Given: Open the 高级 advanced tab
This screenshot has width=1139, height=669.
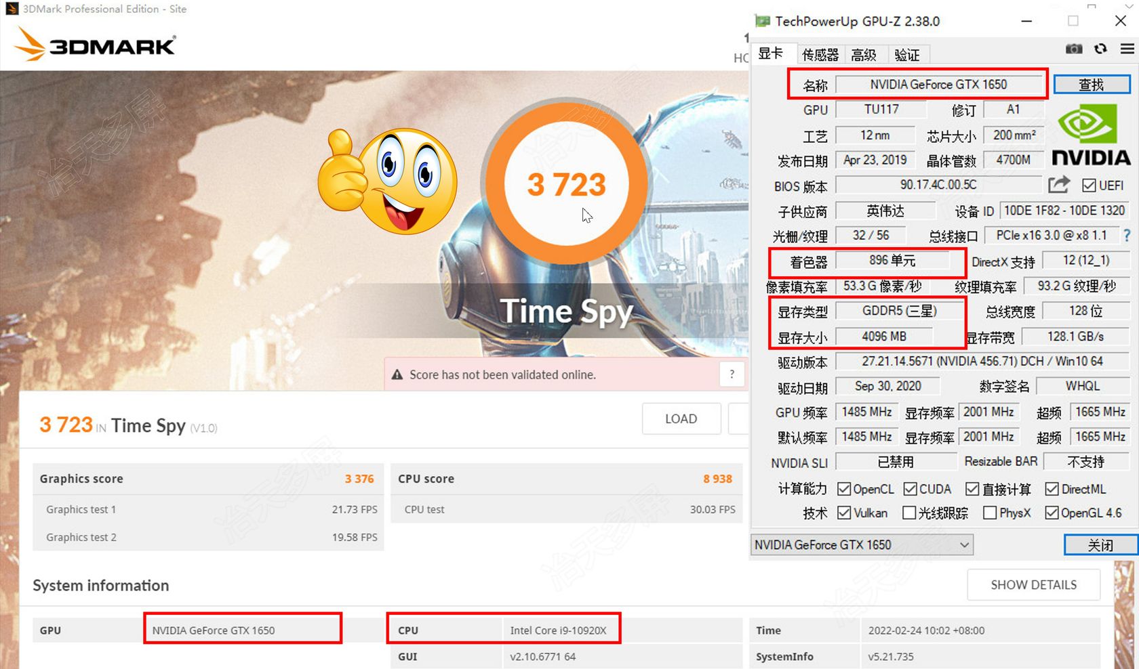Looking at the screenshot, I should (863, 55).
